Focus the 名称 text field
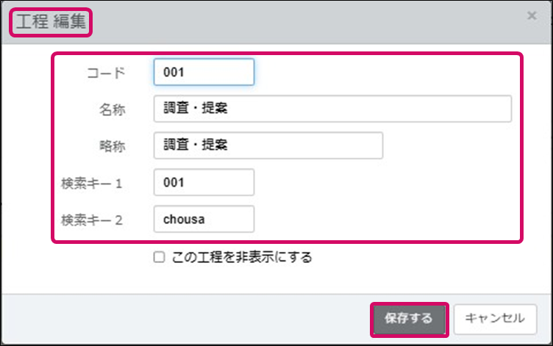The height and width of the screenshot is (346, 553). click(332, 109)
